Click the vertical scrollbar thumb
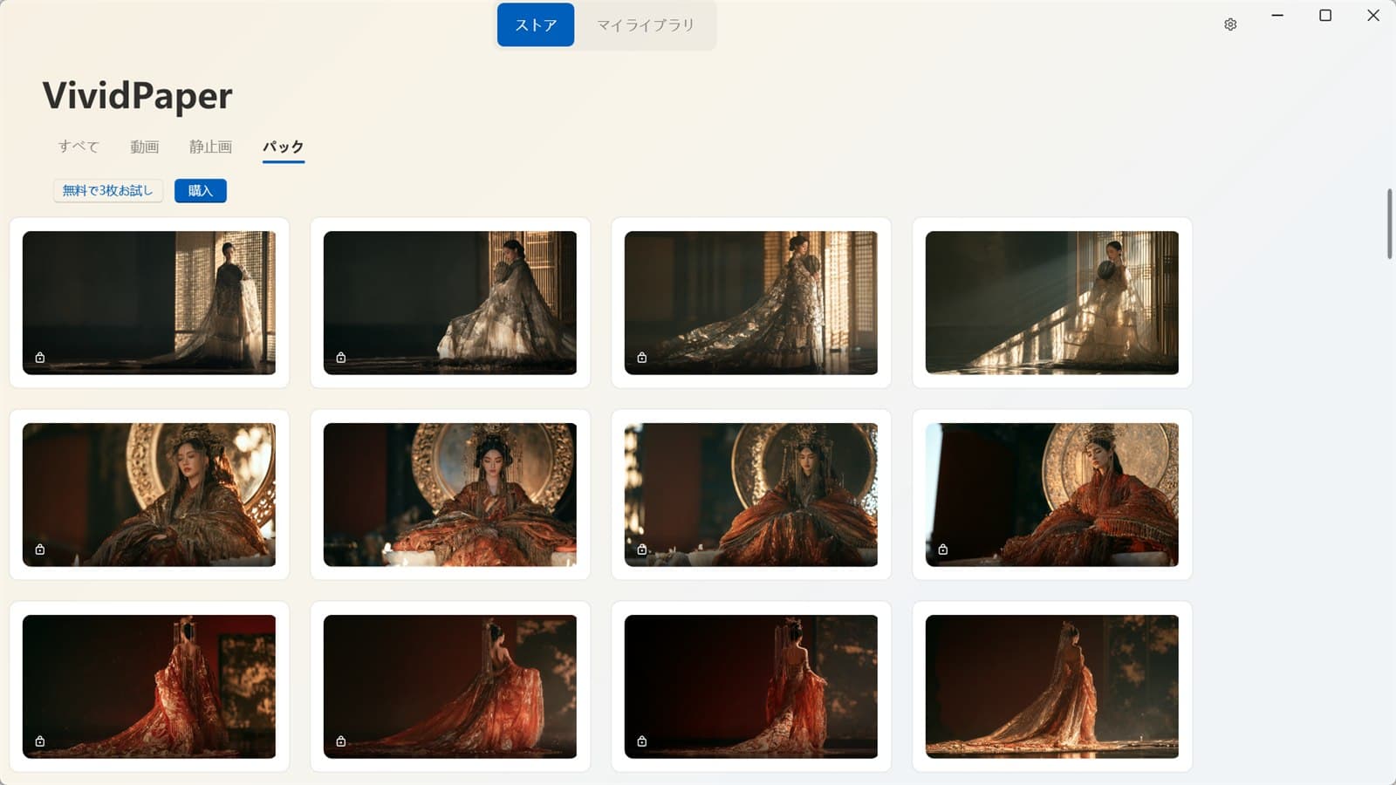Screen dimensions: 1396x785 pos(1389,223)
